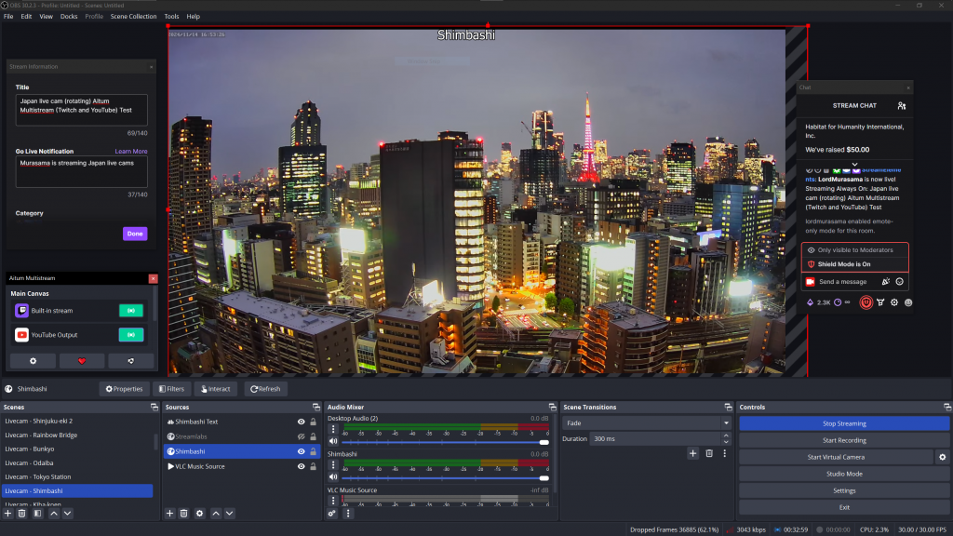The image size is (953, 536).
Task: Mute the Desktop Audio speaker icon
Action: coord(333,442)
